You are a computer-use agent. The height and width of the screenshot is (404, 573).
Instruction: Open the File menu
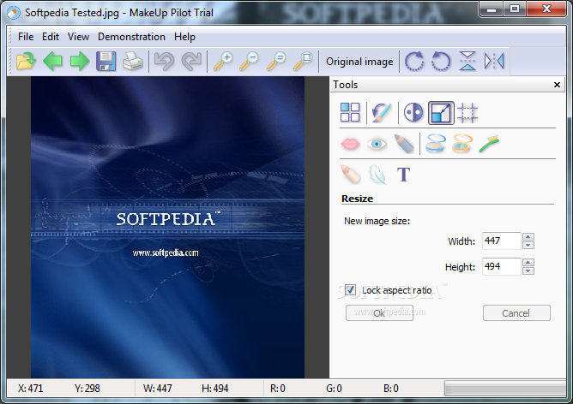click(26, 37)
